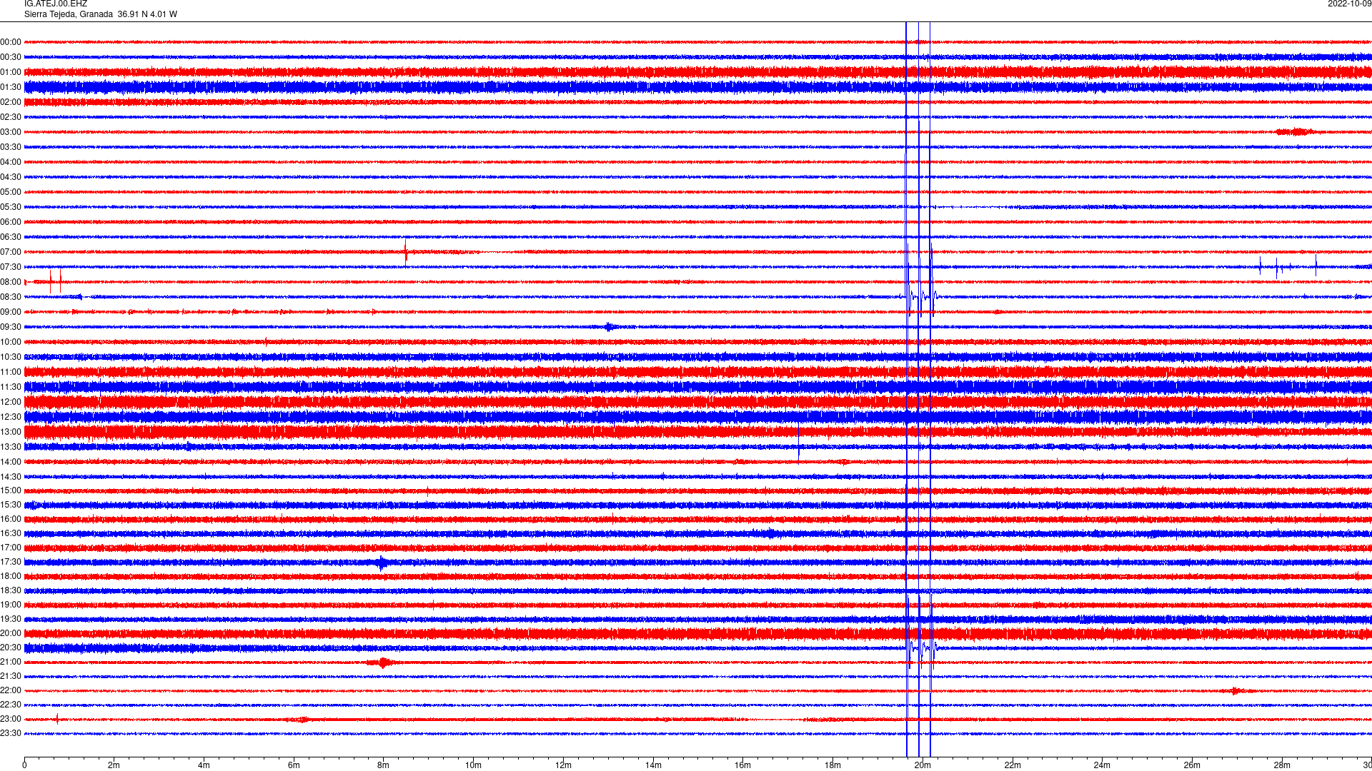Select the 05:30 trace time label
The width and height of the screenshot is (1372, 771).
(11, 207)
